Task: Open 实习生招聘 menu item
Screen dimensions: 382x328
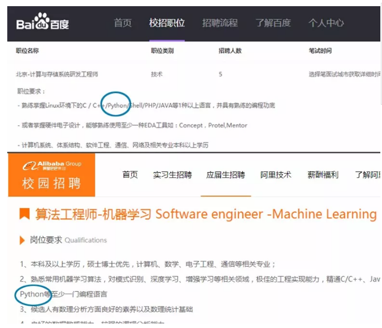Action: (x=173, y=175)
